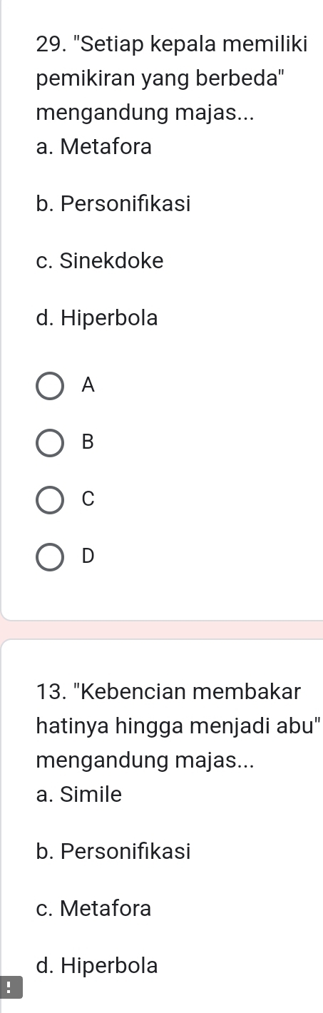This screenshot has width=323, height=1013.
Task: Select radio option A for question 29
Action: [x=48, y=386]
